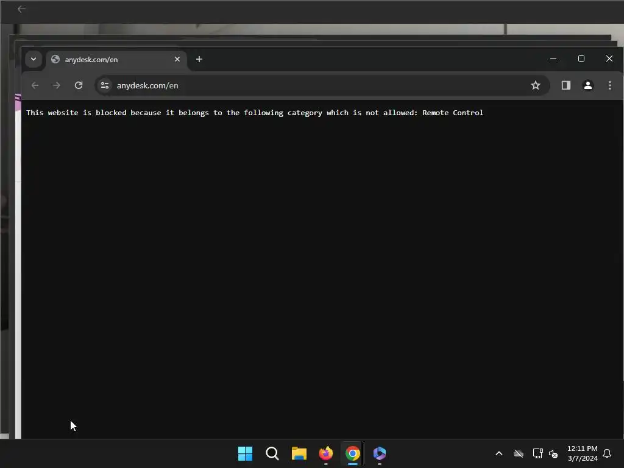This screenshot has width=624, height=468.
Task: Click the 'Remote Control' blocked category text
Action: coord(453,113)
